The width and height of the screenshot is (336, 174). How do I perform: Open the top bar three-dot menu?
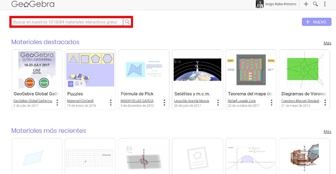[325, 4]
